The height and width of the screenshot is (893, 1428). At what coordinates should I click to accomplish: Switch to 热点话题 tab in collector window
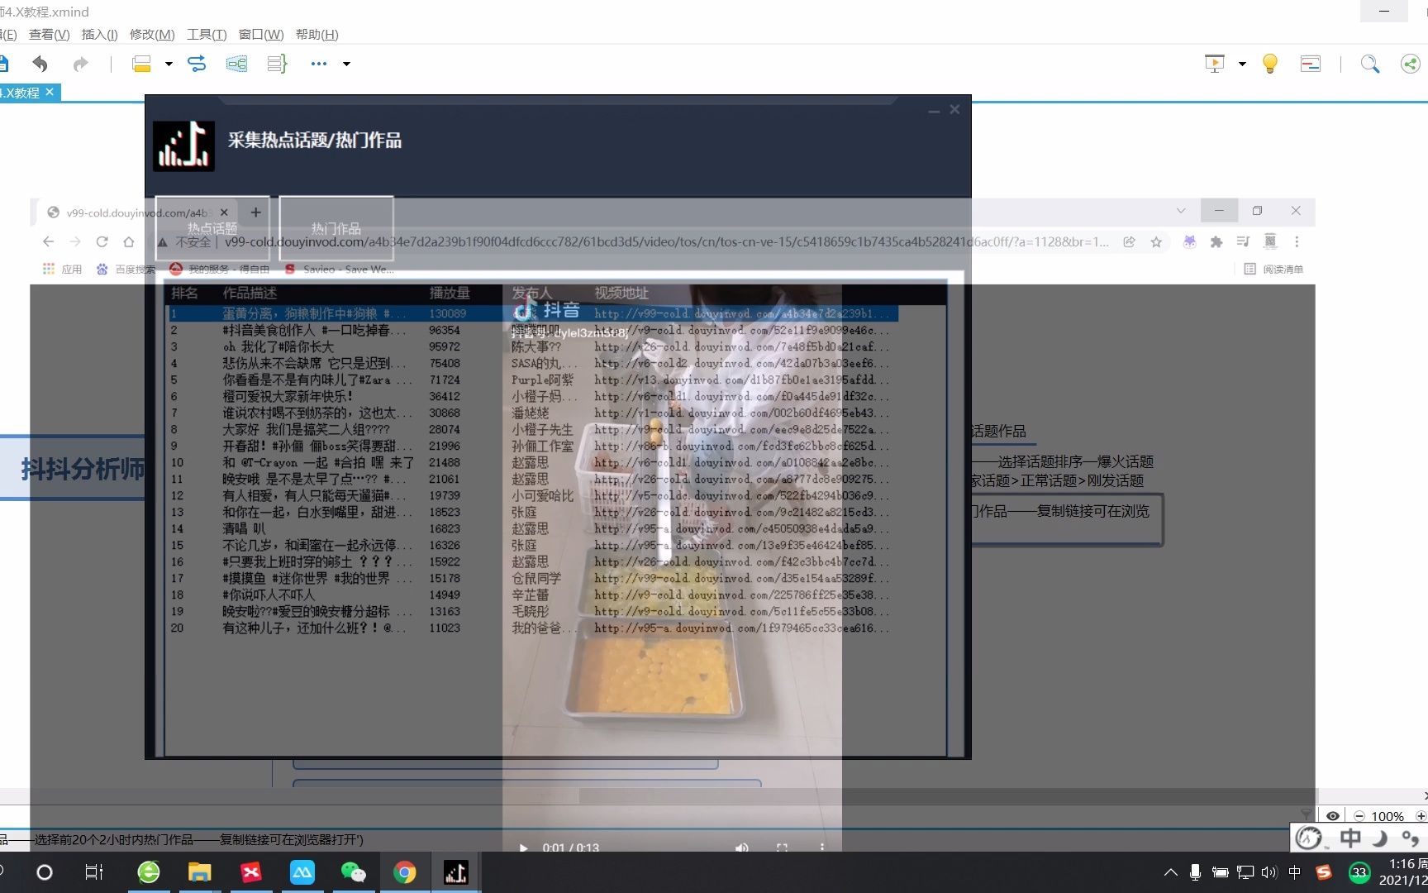tap(212, 228)
